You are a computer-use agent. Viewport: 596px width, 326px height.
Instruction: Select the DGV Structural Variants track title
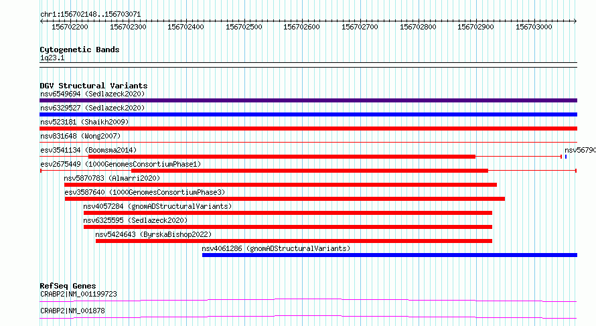(x=94, y=86)
